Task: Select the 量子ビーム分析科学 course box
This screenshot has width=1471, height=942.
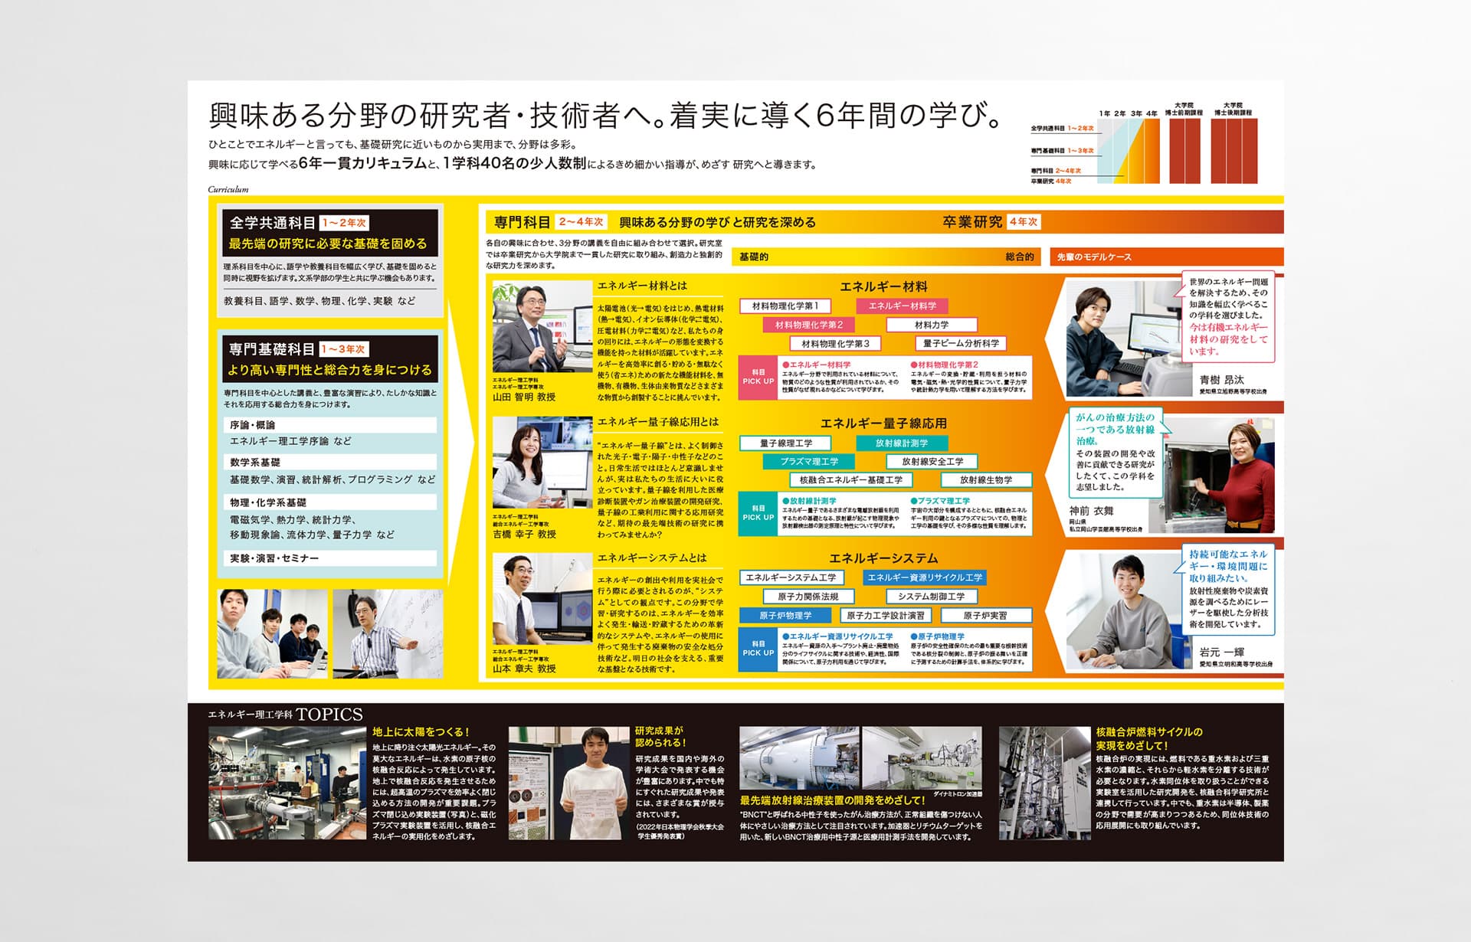Action: pyautogui.click(x=961, y=344)
